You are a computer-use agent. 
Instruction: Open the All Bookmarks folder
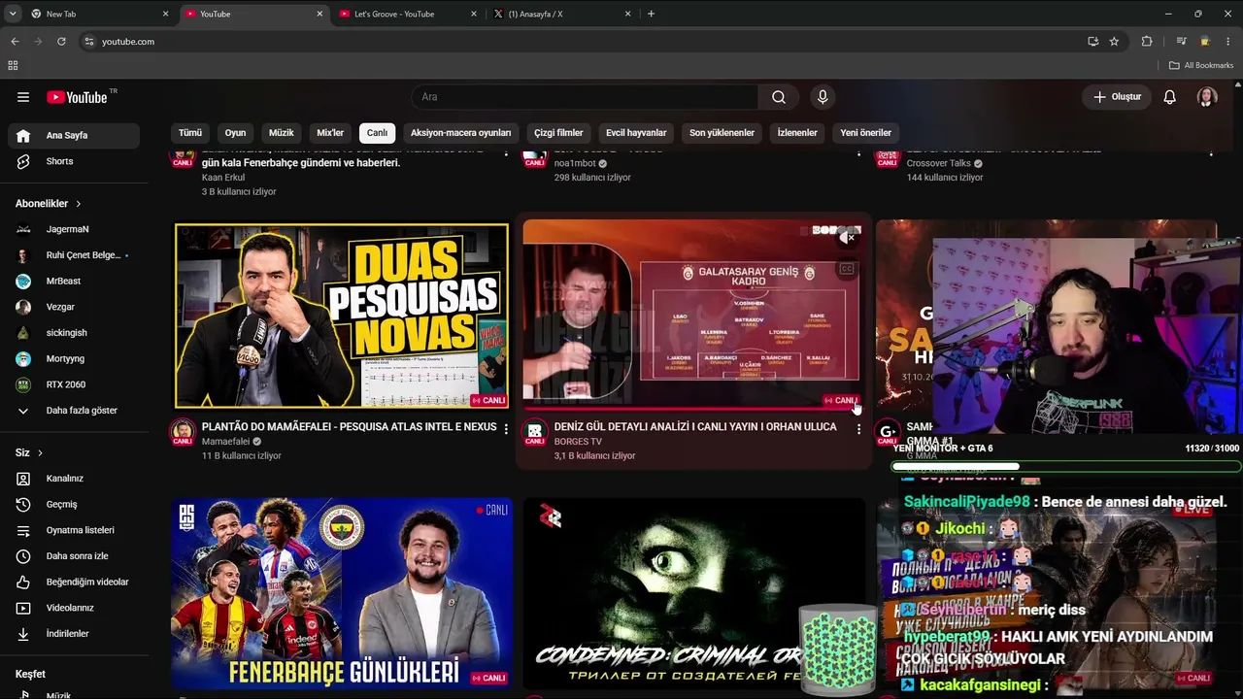(1201, 65)
